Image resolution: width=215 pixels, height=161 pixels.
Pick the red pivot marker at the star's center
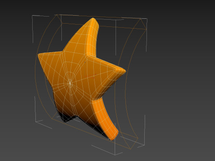91,76
